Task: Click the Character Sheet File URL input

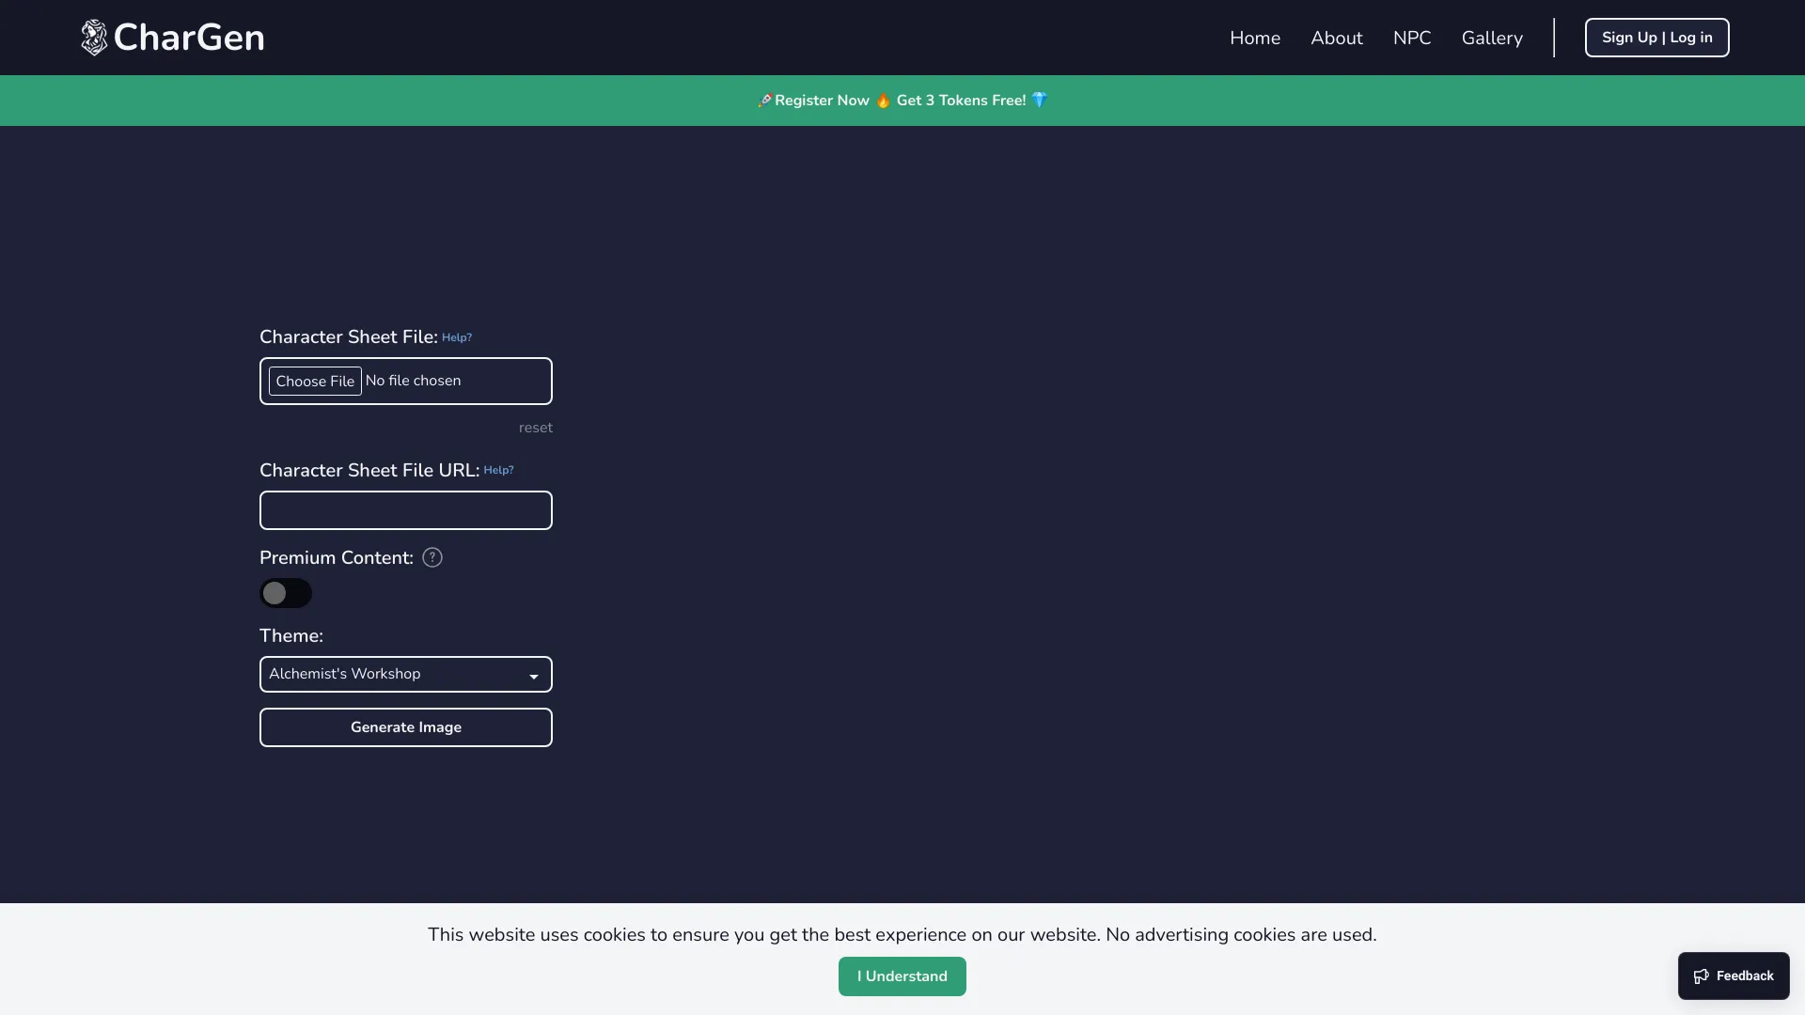Action: coord(405,510)
